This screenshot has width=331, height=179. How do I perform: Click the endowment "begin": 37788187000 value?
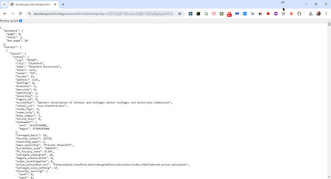[41, 129]
